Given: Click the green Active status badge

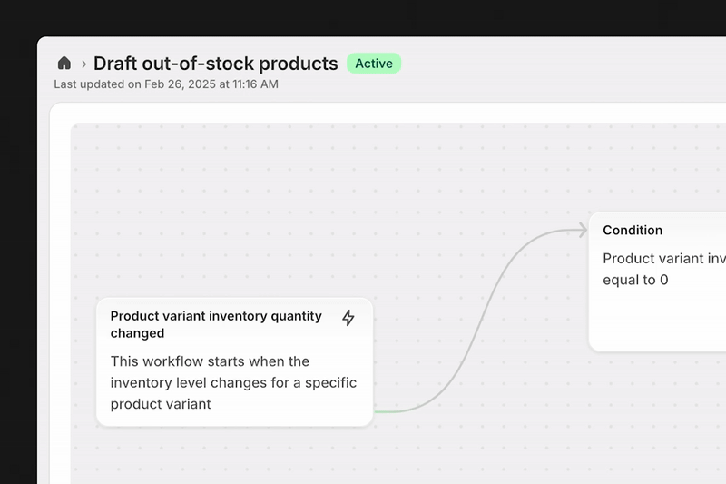Looking at the screenshot, I should coord(374,64).
